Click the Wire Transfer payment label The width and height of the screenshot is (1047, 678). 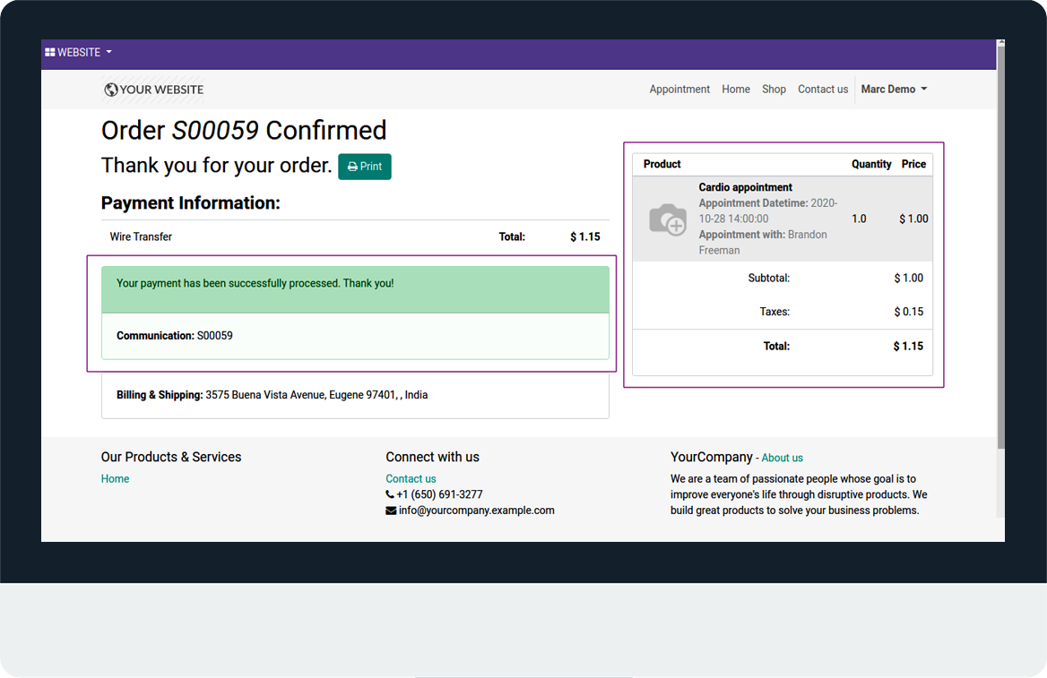[141, 237]
